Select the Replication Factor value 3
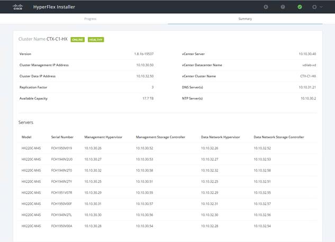This screenshot has height=242, width=335. 152,87
